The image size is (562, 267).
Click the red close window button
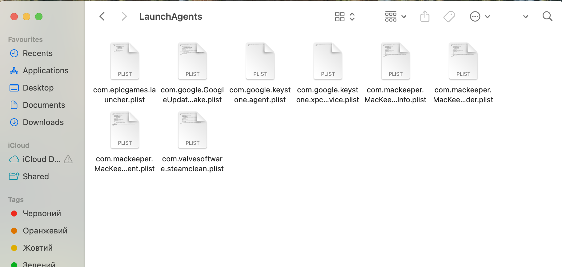click(x=14, y=17)
